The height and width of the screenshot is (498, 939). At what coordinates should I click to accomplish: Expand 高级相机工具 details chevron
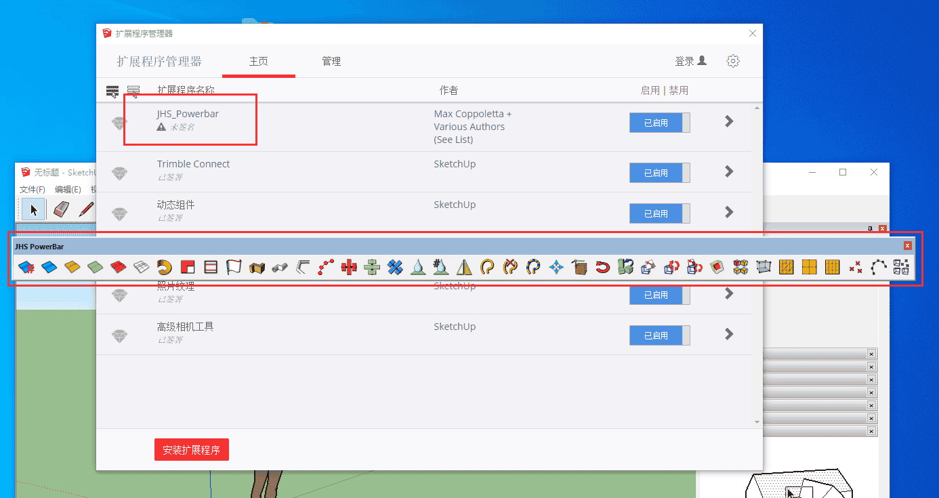[x=729, y=334]
